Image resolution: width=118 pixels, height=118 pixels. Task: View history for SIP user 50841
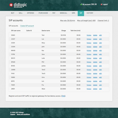tap(89, 35)
